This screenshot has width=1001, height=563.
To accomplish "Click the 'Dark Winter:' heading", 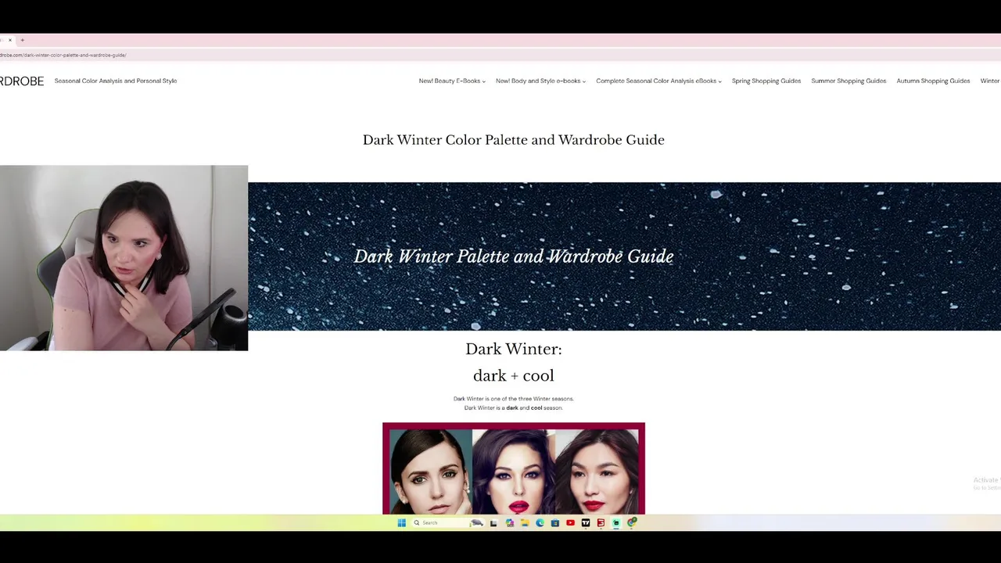I will (513, 349).
